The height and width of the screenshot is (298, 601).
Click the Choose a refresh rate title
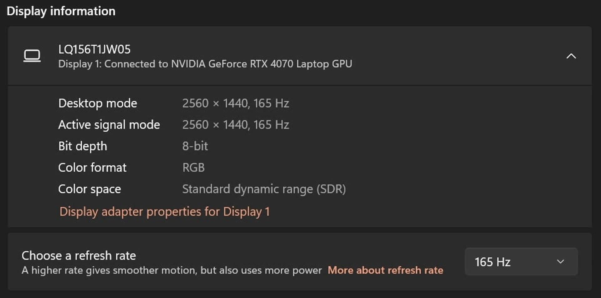click(79, 256)
